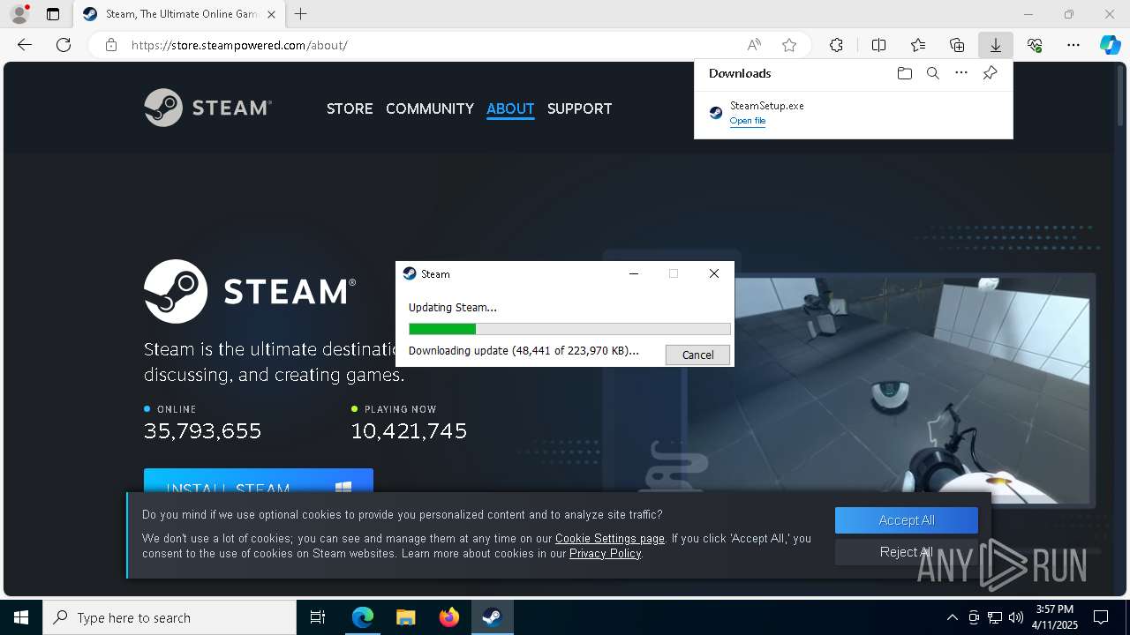Open the Privacy Policy link
The height and width of the screenshot is (635, 1130).
(605, 553)
